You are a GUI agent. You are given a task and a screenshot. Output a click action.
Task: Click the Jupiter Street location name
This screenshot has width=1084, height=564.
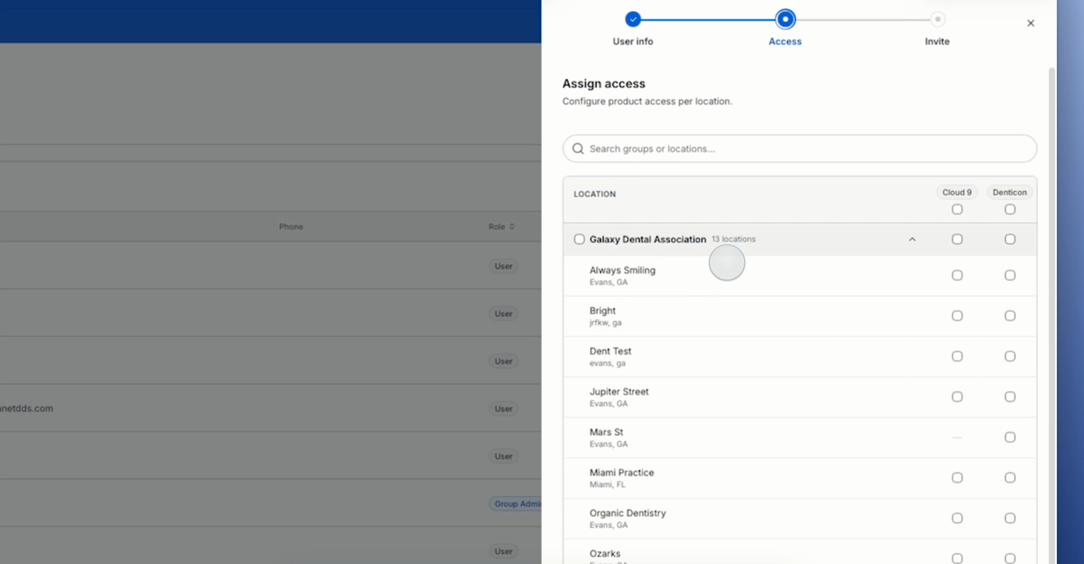pyautogui.click(x=619, y=391)
